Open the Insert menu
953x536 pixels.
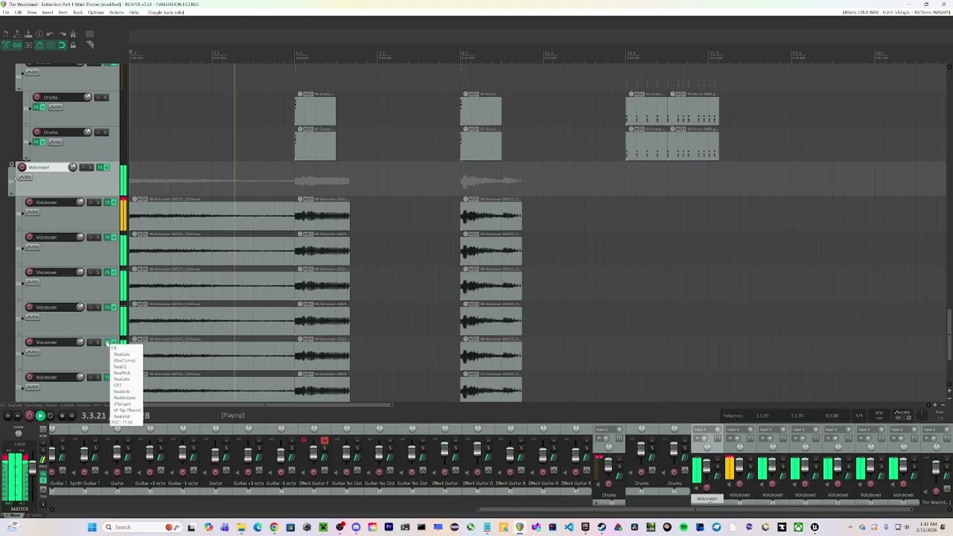(47, 13)
